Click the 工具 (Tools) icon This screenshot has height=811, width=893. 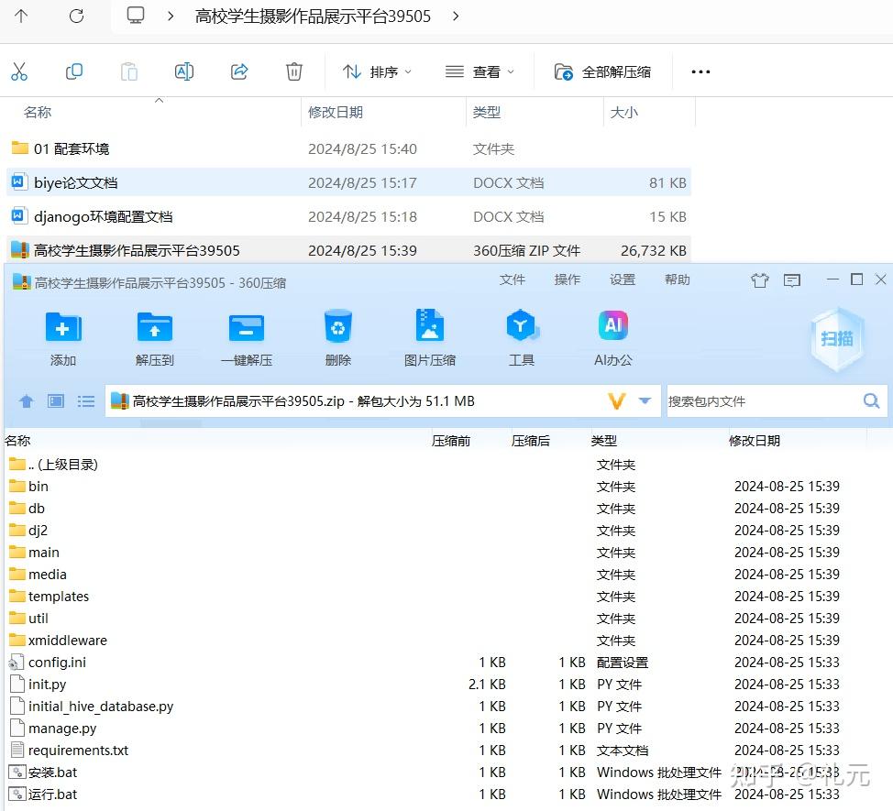click(521, 335)
